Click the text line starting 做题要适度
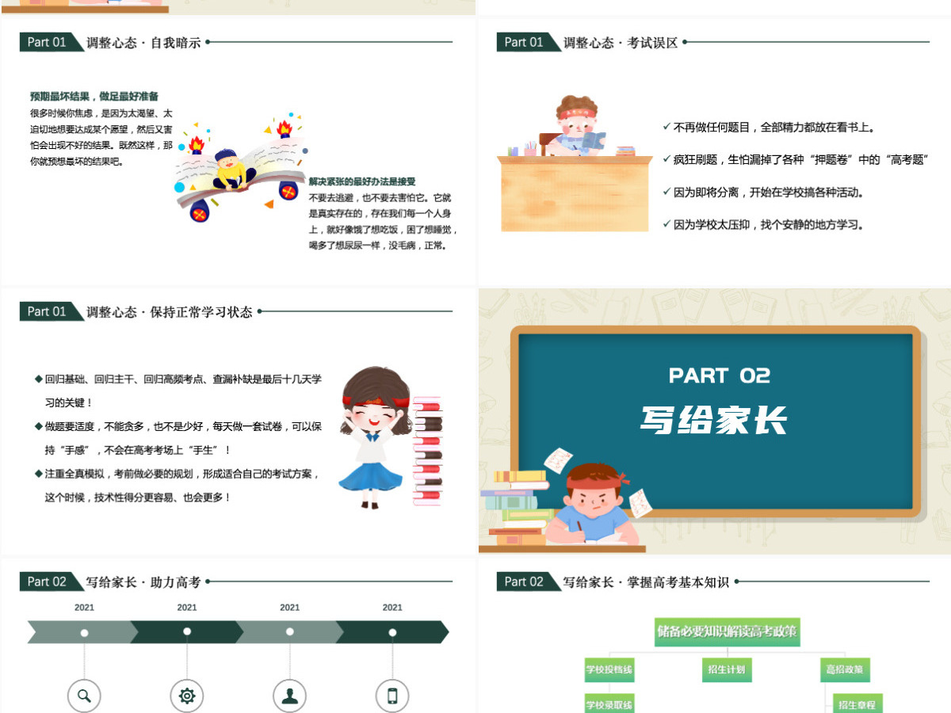Viewport: 951px width, 713px height. [183, 426]
